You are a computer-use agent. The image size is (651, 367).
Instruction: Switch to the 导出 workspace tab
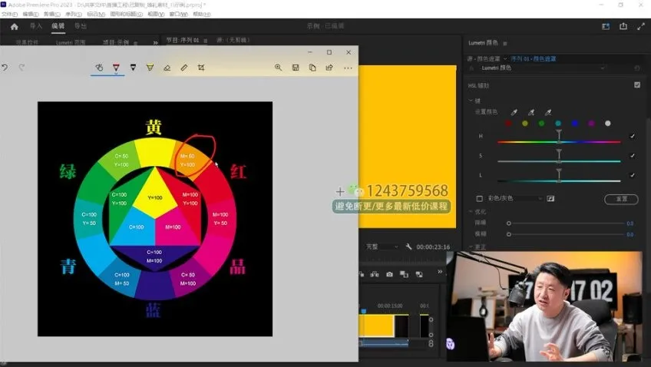coord(81,26)
